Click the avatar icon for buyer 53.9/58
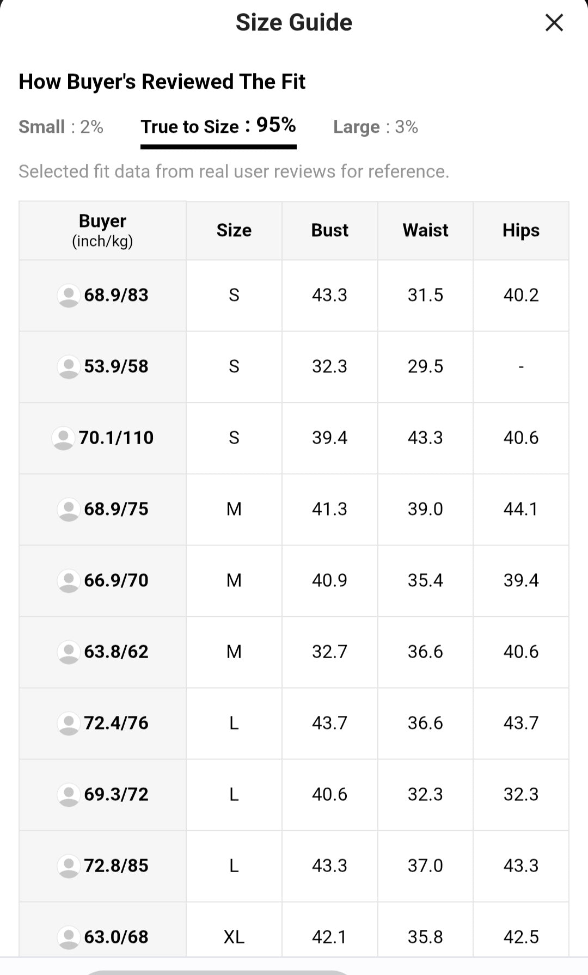The width and height of the screenshot is (588, 975). [x=69, y=367]
